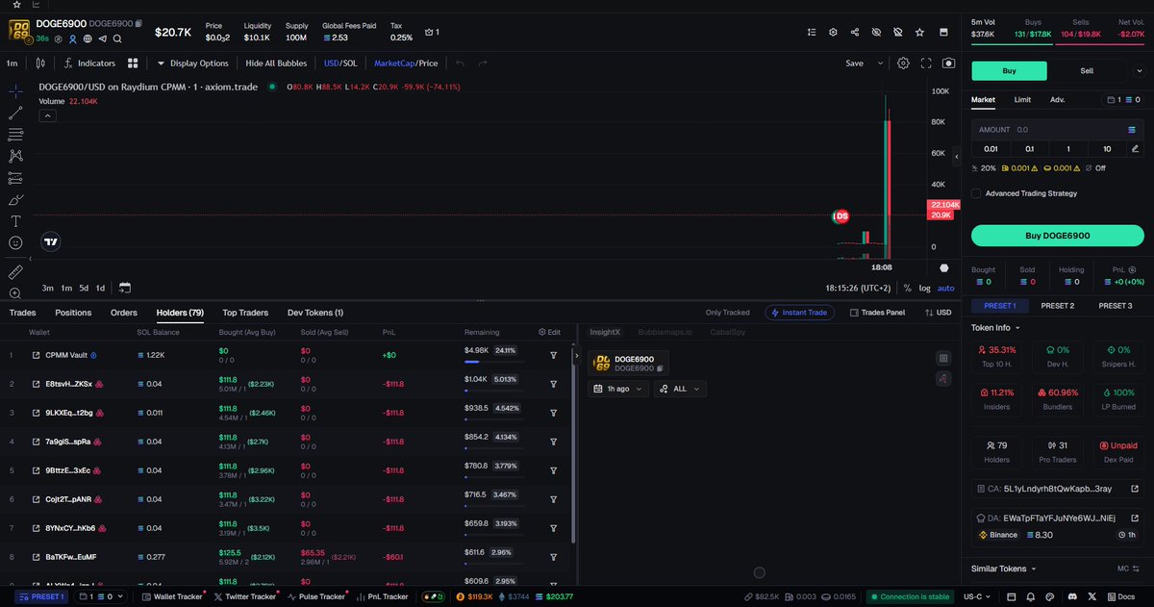
Task: Collapse the volume indicator legend
Action: click(47, 115)
